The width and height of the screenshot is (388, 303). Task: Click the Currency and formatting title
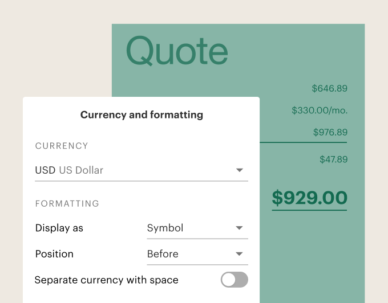pyautogui.click(x=142, y=115)
